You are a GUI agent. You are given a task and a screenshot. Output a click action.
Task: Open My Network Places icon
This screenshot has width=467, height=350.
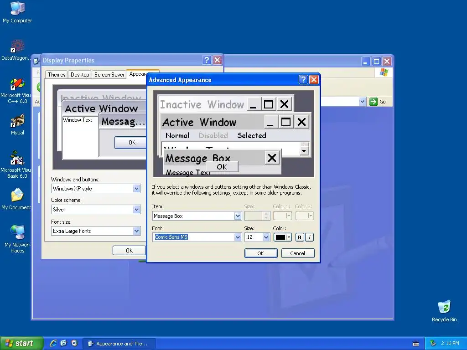(x=17, y=239)
